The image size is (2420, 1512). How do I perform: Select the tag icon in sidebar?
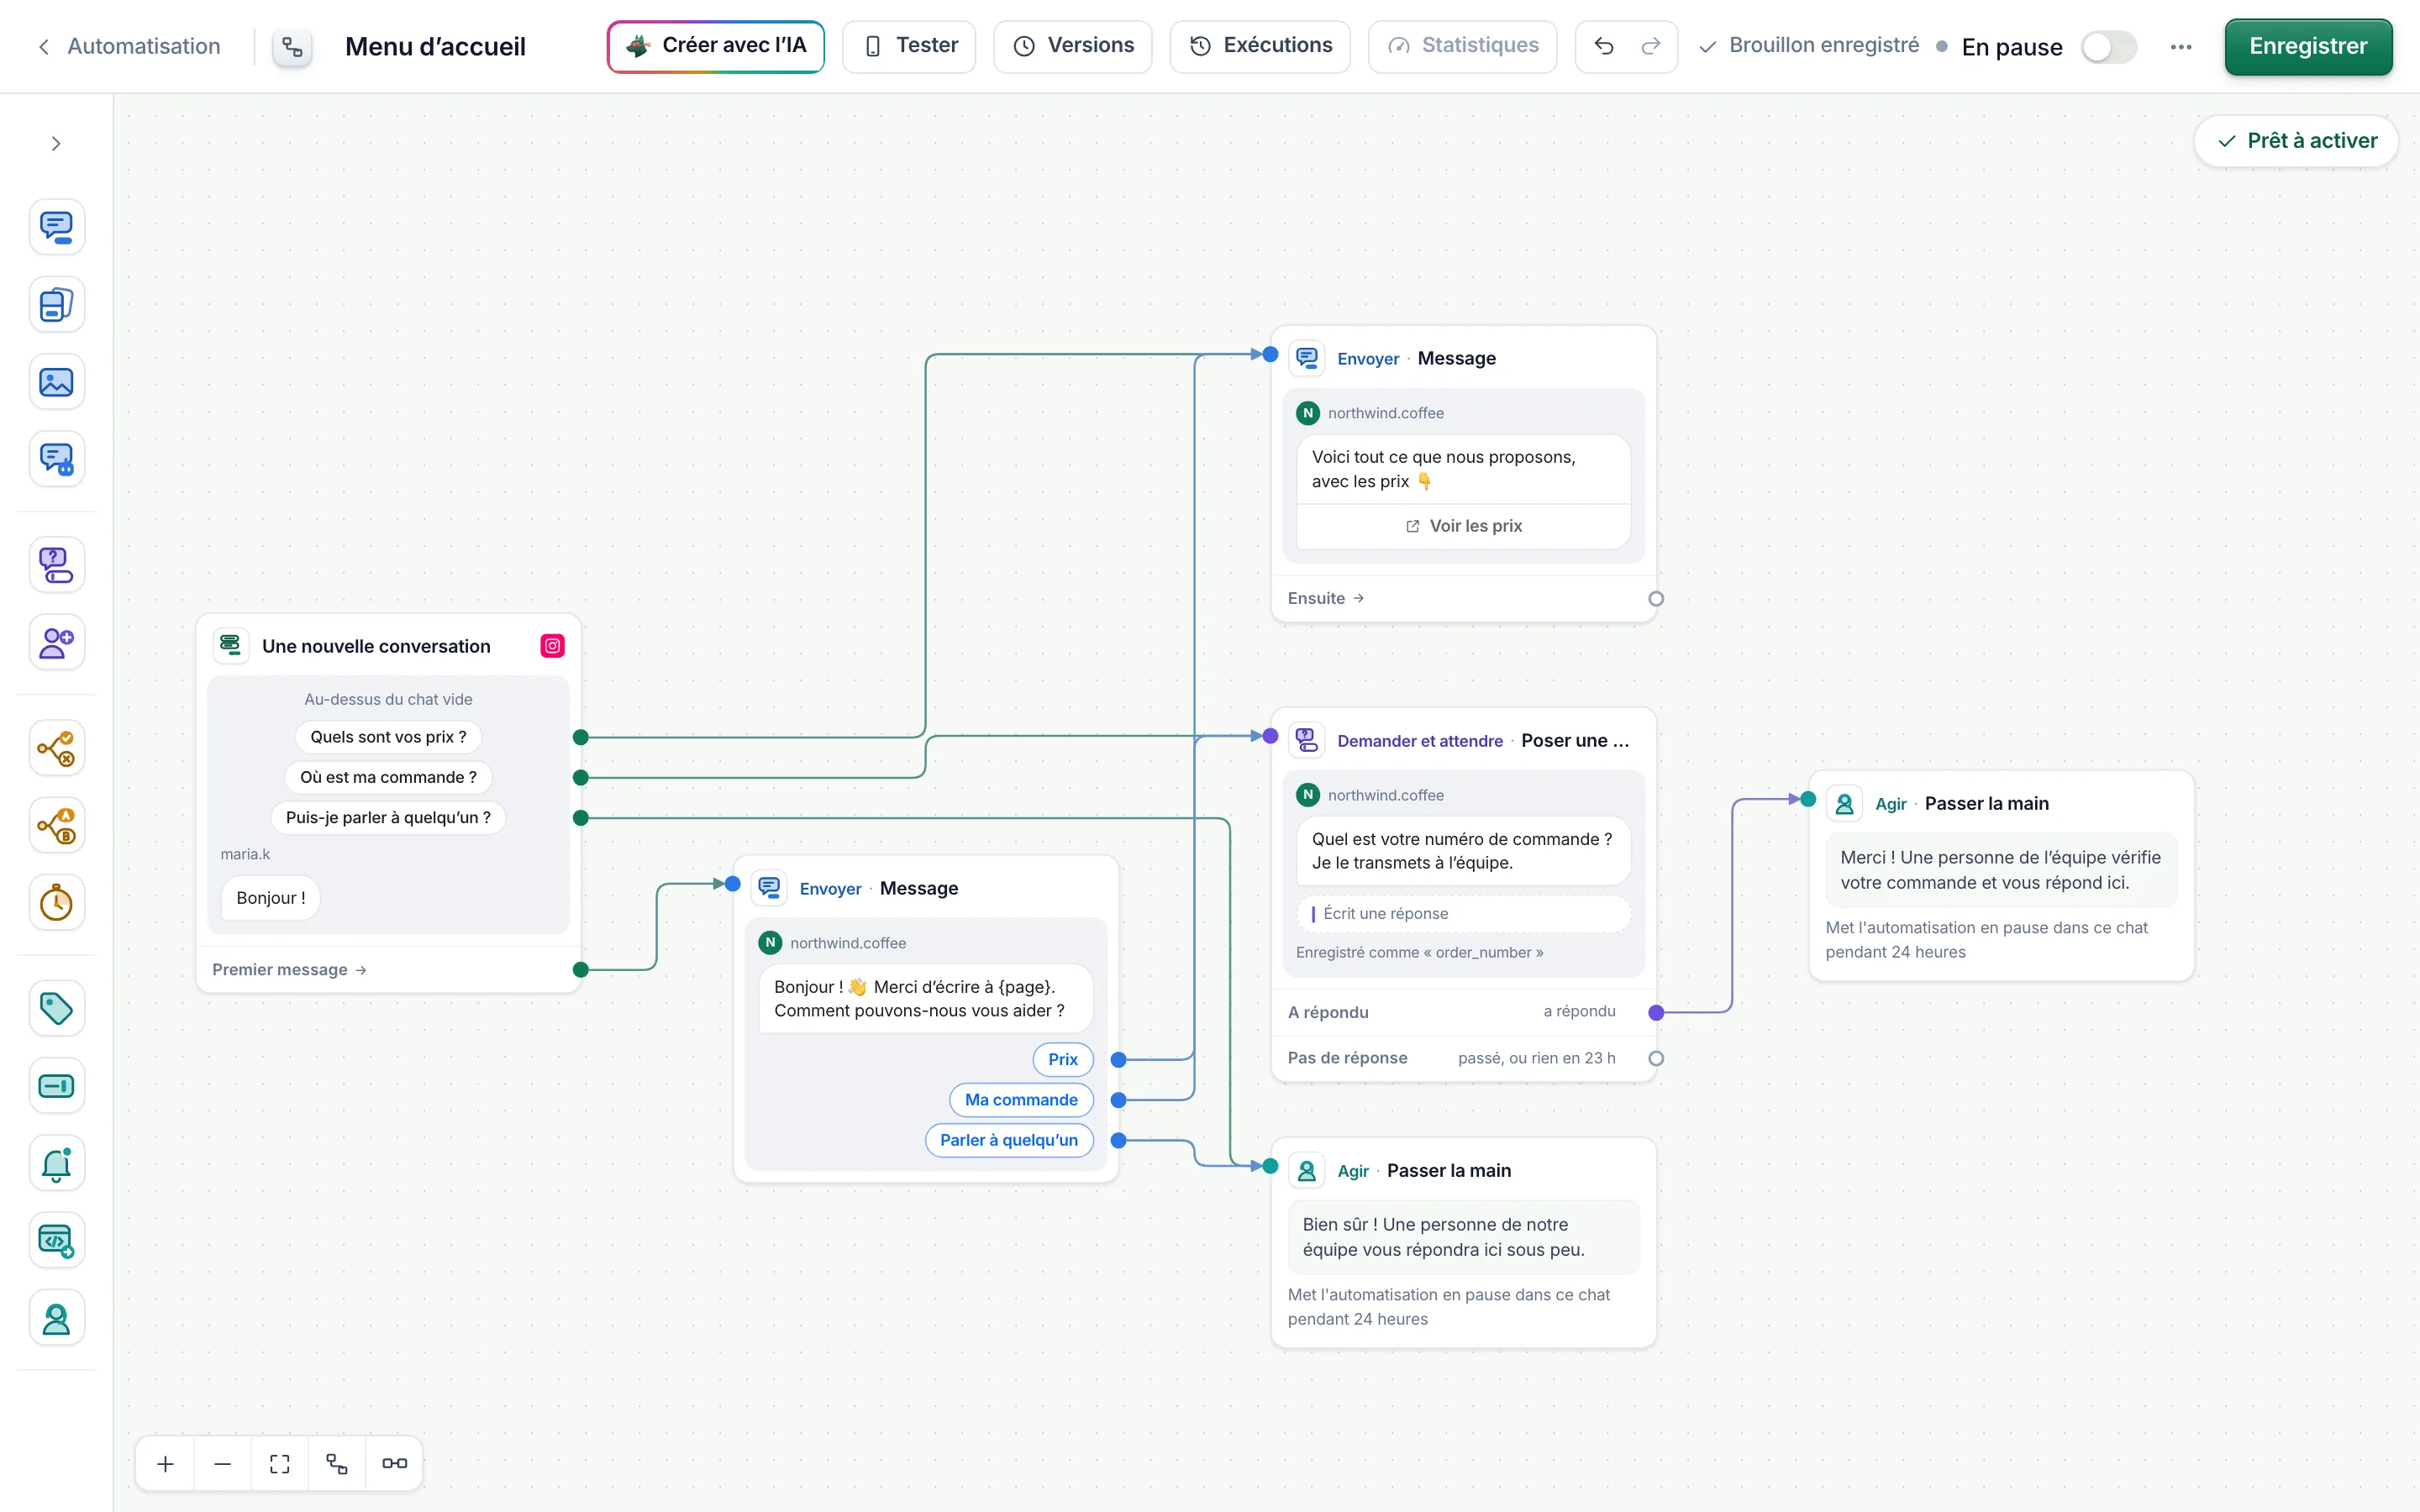56,1008
